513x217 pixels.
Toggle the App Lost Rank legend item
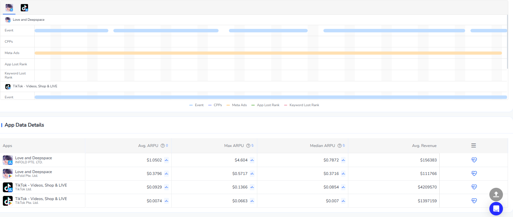point(265,105)
